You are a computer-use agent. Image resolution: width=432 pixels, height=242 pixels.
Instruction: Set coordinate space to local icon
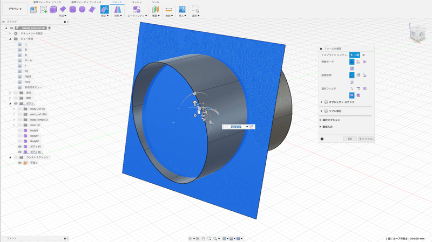tap(365, 75)
